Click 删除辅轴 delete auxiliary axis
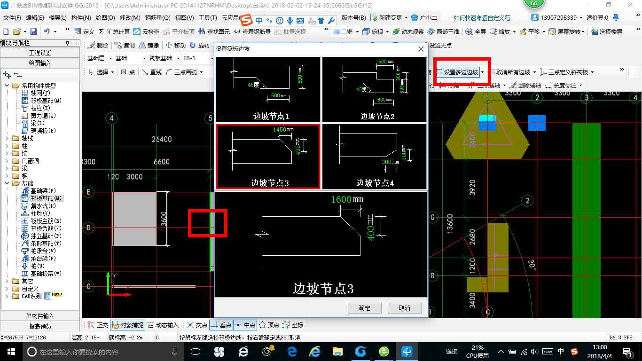 coord(525,85)
